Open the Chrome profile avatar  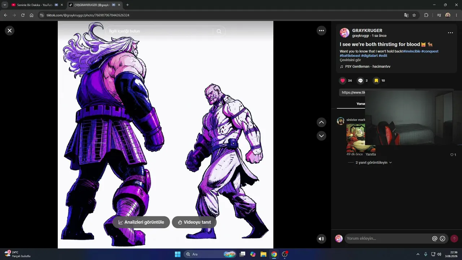coord(448,15)
